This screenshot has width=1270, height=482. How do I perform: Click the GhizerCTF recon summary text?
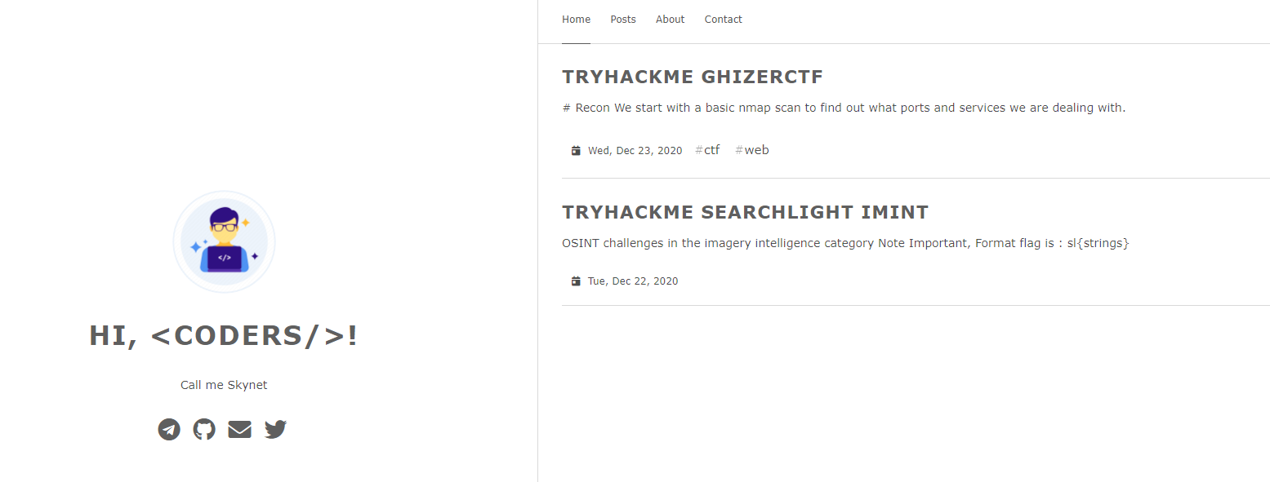(x=844, y=108)
